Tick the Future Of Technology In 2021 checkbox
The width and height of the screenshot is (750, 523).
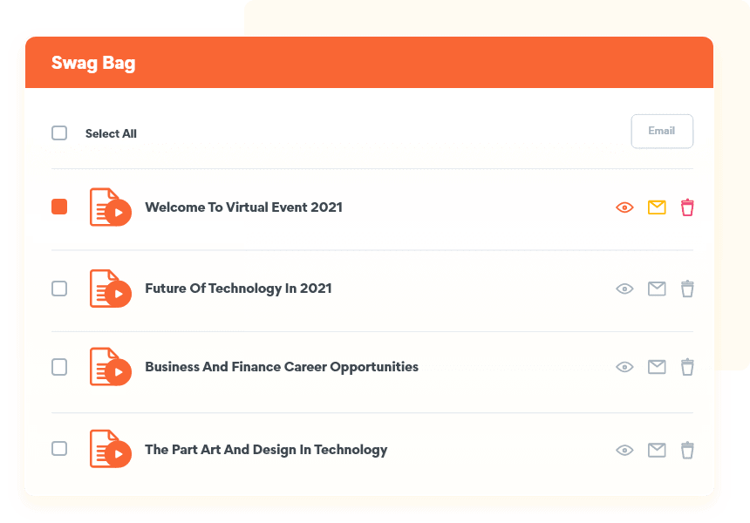tap(59, 289)
